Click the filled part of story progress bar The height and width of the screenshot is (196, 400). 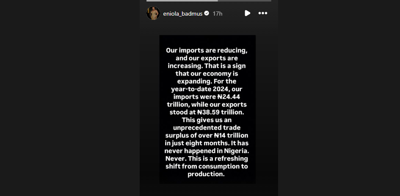click(182, 1)
